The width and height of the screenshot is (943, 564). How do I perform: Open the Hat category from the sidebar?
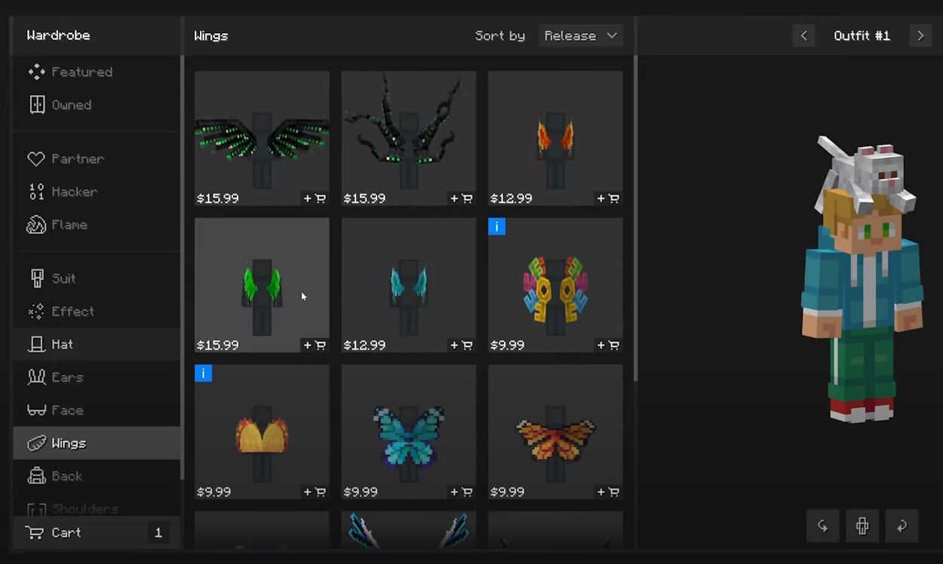[x=35, y=344]
